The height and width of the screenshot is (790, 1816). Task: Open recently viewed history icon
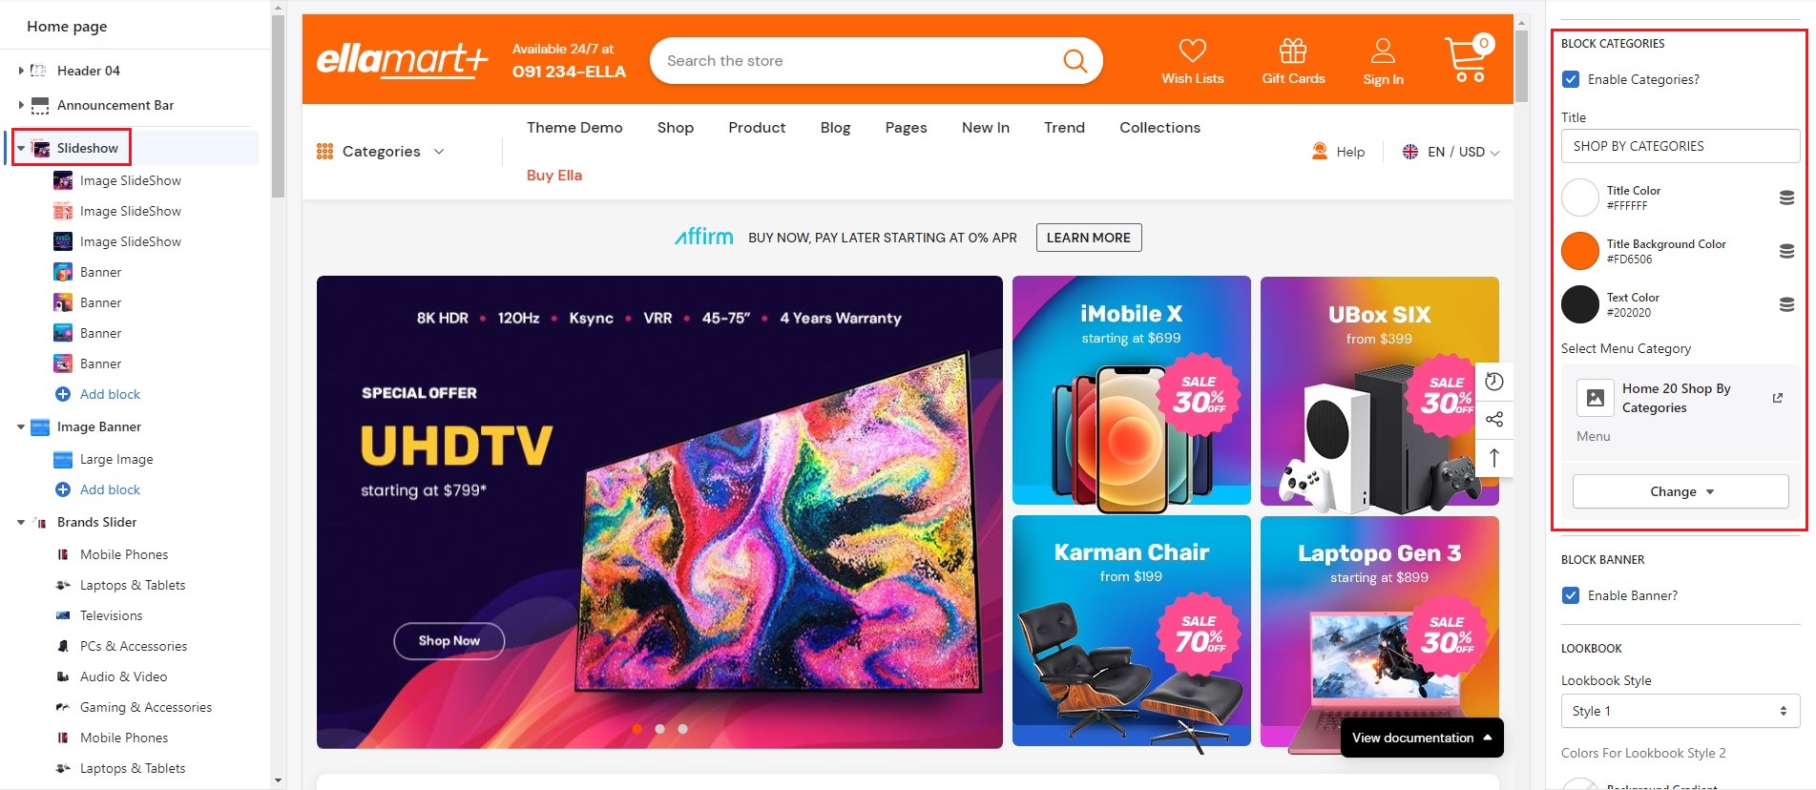(1494, 382)
